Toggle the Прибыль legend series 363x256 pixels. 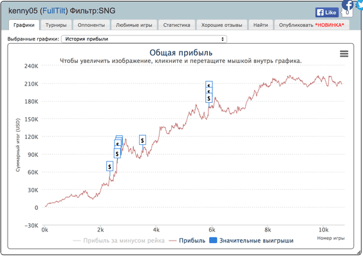(187, 241)
